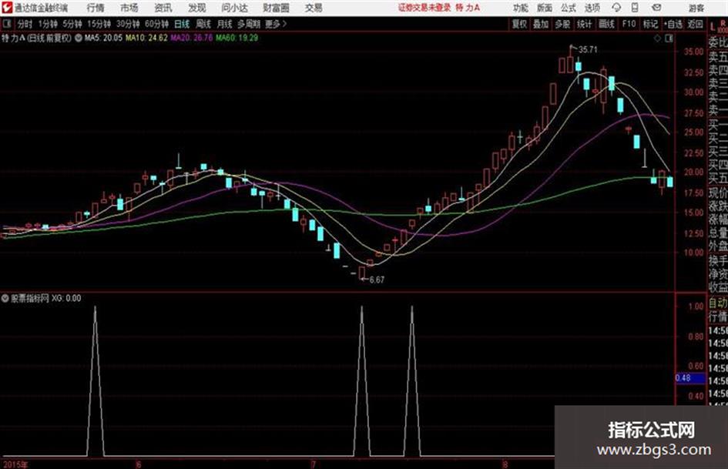The image size is (728, 469).
Task: Open the mail envelope icon
Action: (656, 8)
